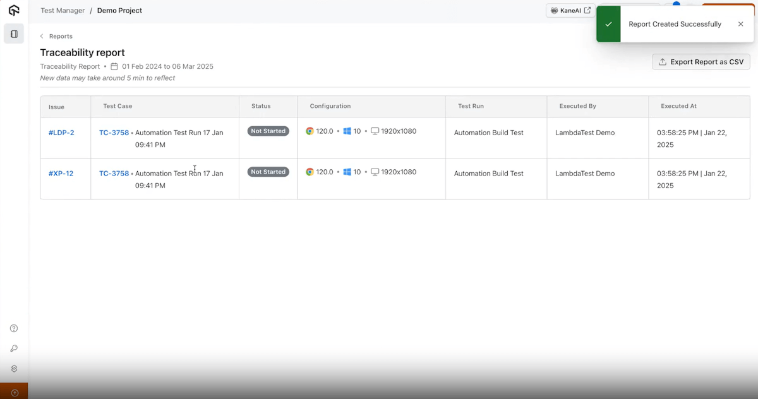Click 1920x1080 resolution text in #XP-12 row

pyautogui.click(x=399, y=172)
